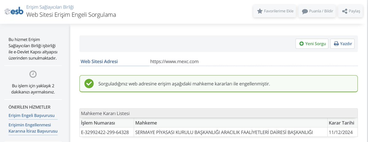Click the green plus icon in Yeni Sorgu
This screenshot has height=142, width=368.
coord(301,44)
